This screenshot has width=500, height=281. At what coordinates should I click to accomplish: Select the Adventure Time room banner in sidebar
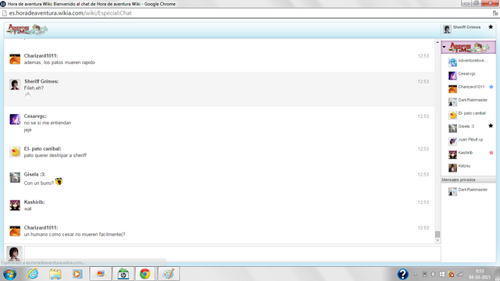469,48
